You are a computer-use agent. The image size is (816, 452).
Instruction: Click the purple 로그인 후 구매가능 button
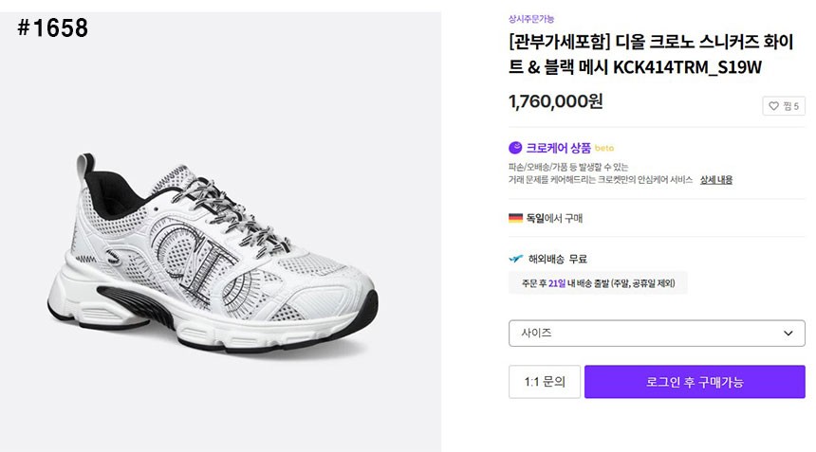click(x=695, y=382)
